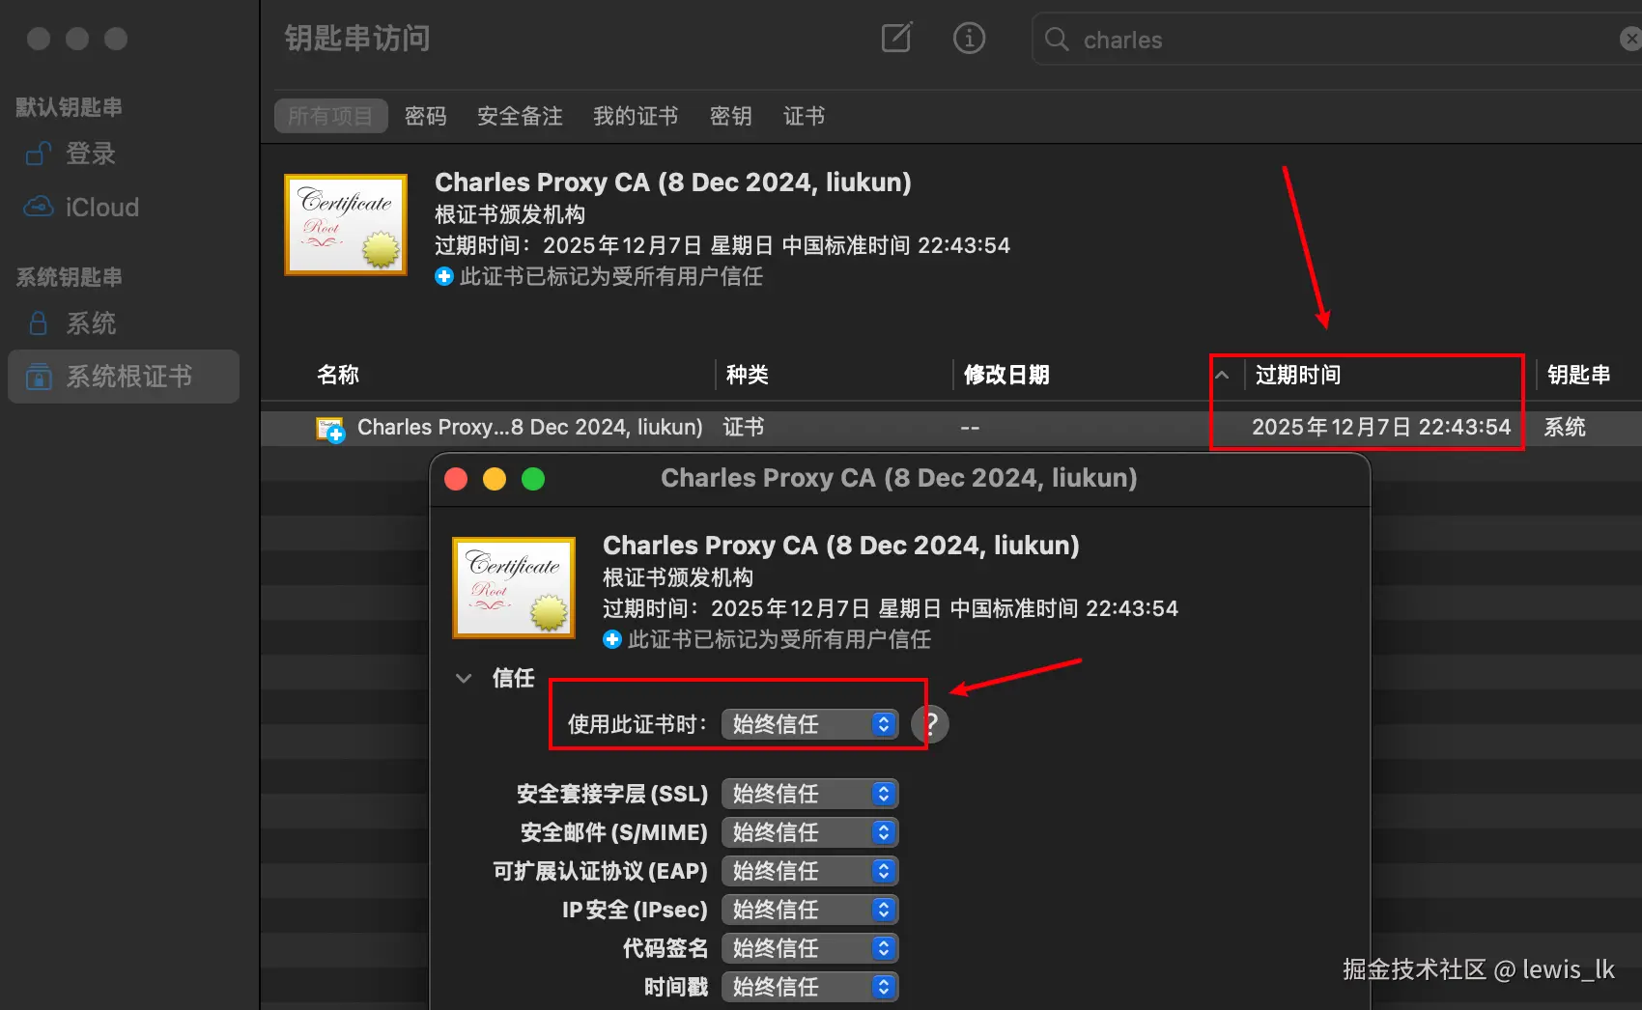Open the 安全邮件 (S/MIME) trust dropdown

point(810,832)
